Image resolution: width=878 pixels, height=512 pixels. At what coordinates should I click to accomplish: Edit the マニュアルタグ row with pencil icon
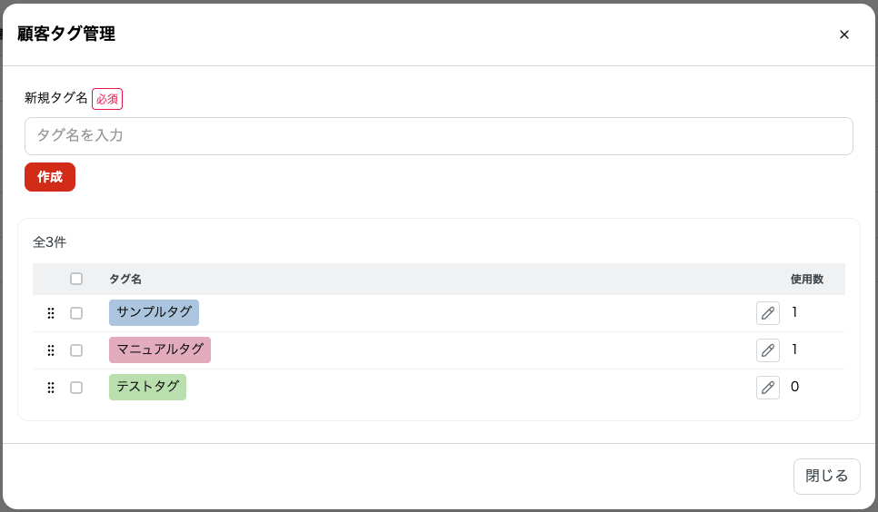(768, 350)
